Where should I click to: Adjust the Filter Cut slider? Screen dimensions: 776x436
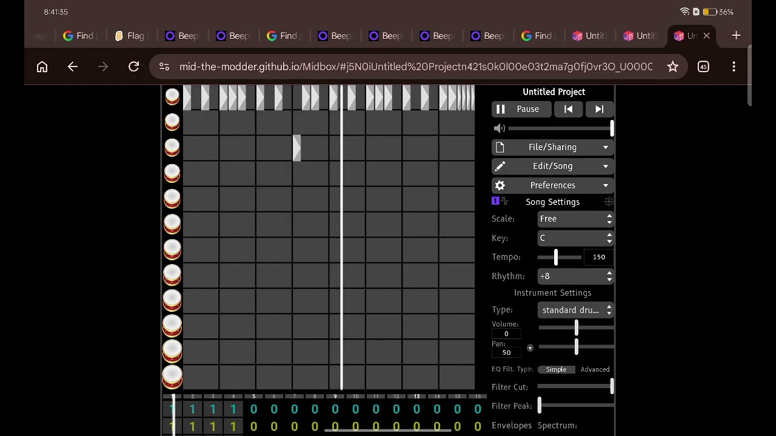tap(575, 387)
